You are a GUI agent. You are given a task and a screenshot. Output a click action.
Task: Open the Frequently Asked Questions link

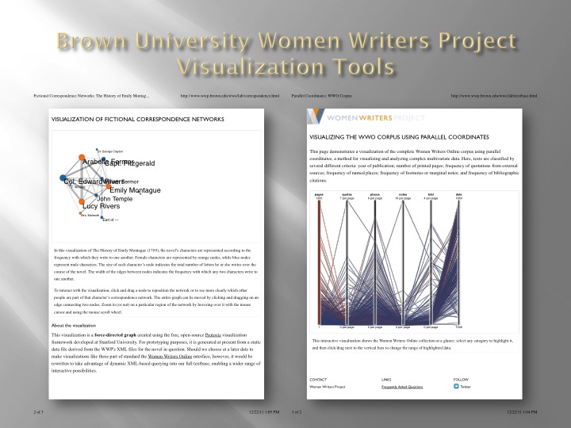[x=401, y=387]
